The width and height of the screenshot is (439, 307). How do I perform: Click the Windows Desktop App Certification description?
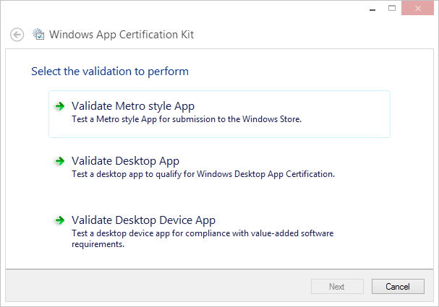point(203,174)
